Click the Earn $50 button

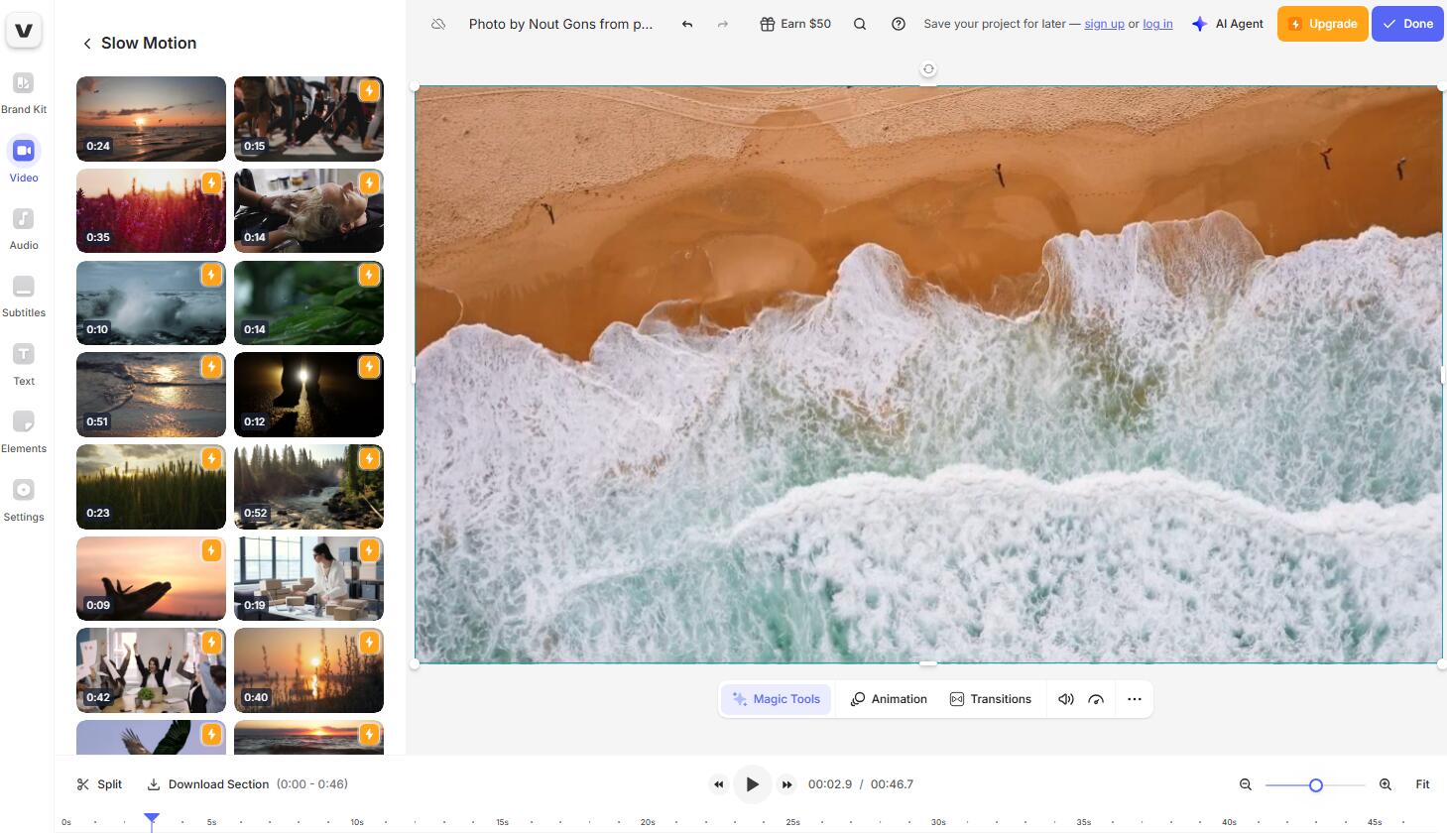tap(795, 24)
